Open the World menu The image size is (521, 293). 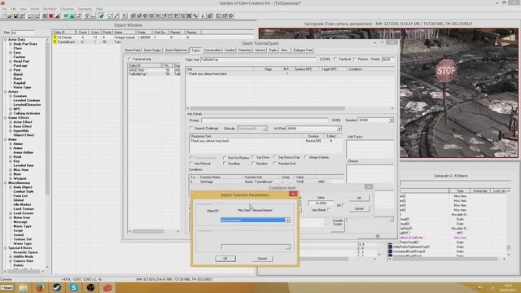coord(34,9)
